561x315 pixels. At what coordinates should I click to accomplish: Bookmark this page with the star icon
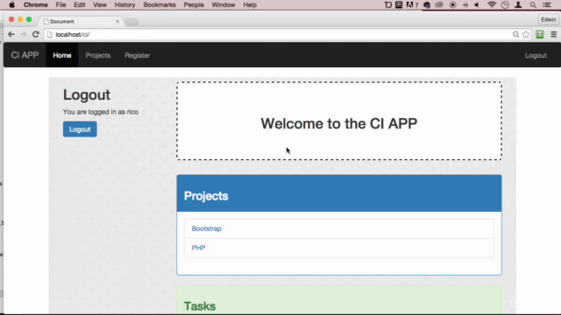coord(526,34)
